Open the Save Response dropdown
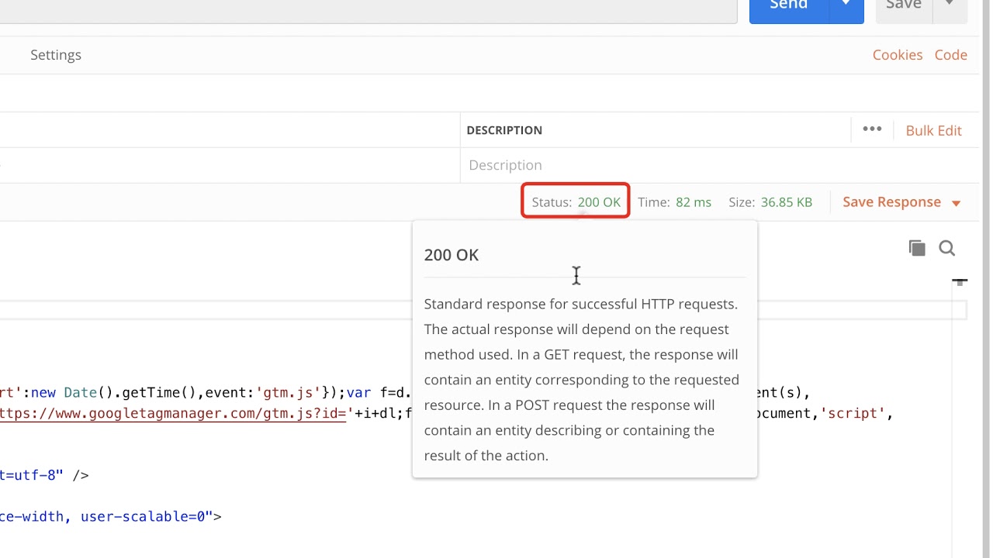The image size is (993, 558). click(x=901, y=201)
